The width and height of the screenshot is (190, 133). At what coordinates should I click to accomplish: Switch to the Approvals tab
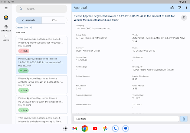coord(29,20)
